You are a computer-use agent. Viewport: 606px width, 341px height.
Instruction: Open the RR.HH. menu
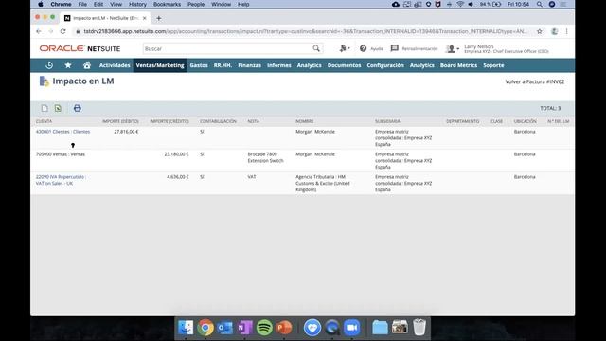[223, 65]
